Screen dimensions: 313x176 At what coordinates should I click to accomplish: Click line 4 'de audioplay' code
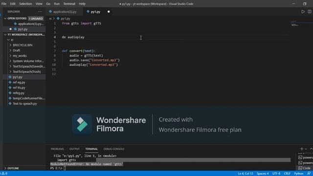[x=73, y=37]
